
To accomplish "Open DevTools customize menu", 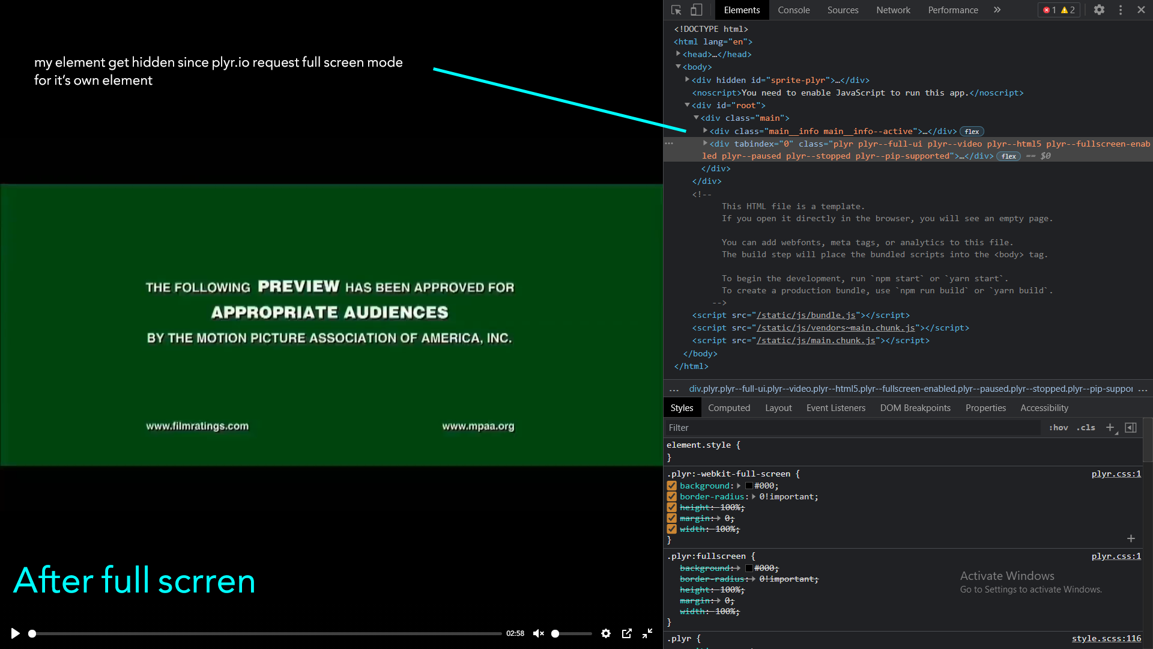I will point(1121,10).
